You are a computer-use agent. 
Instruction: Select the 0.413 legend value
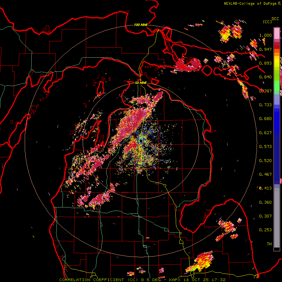[265, 188]
